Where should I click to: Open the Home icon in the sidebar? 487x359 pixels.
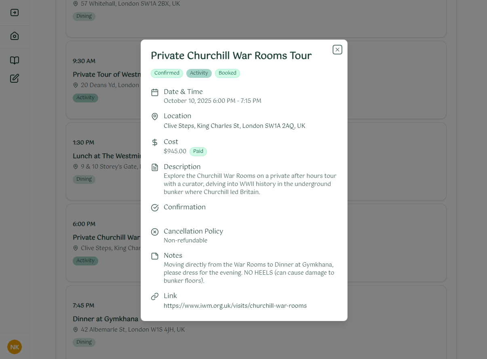click(x=15, y=36)
